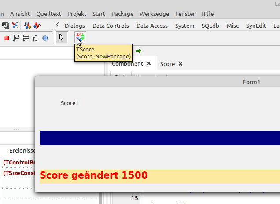Viewport: 280px width, 204px height.
Task: Open the Start menu in menu bar
Action: coord(99,14)
